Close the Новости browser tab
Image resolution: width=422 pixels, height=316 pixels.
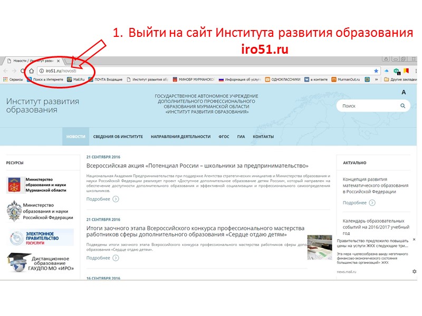[58, 61]
